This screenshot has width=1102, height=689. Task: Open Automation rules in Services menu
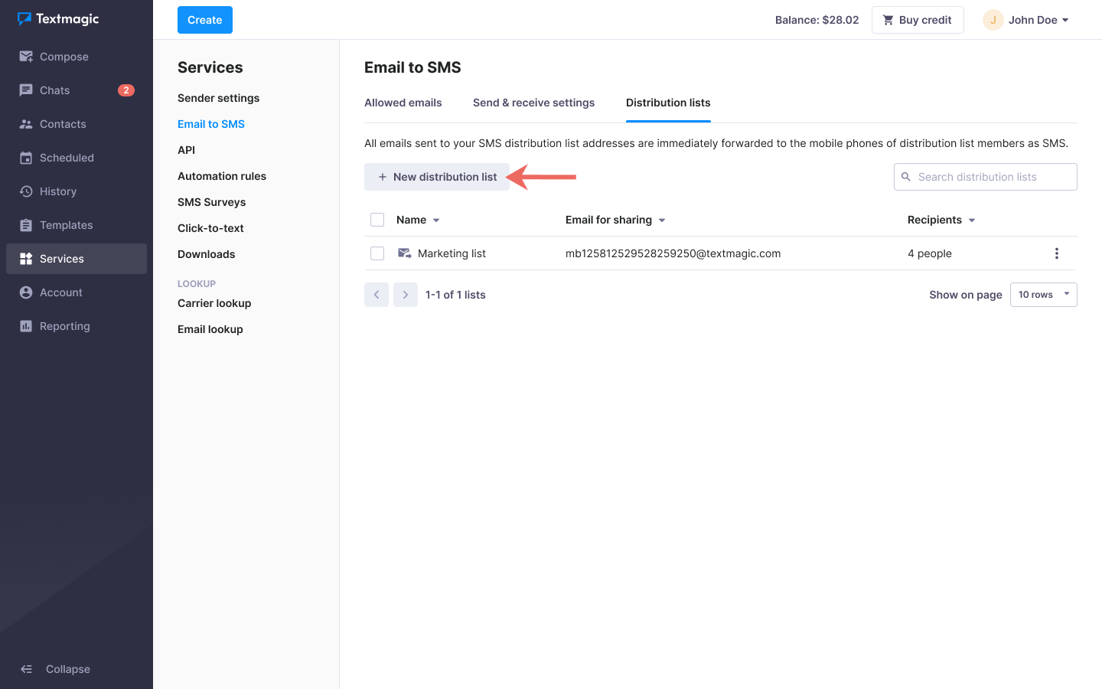tap(222, 176)
